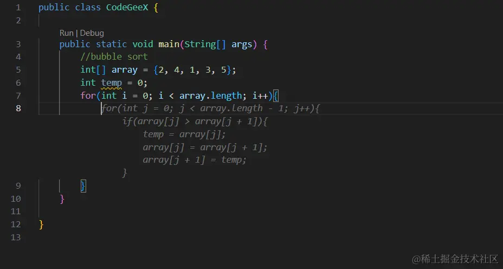Click yellow closing brace on line 12
This screenshot has height=269, width=503.
pos(41,225)
